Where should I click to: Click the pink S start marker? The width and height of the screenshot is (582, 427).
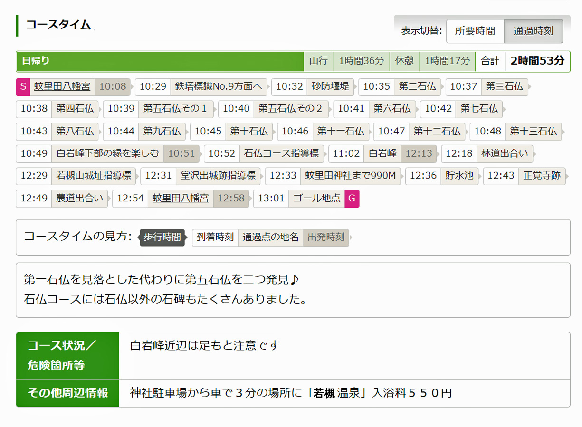(23, 86)
